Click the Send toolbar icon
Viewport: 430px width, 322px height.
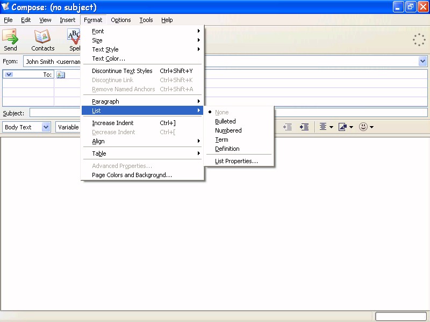(x=10, y=40)
